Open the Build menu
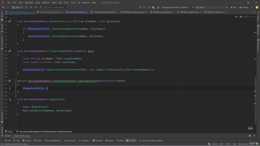 click(54, 3)
